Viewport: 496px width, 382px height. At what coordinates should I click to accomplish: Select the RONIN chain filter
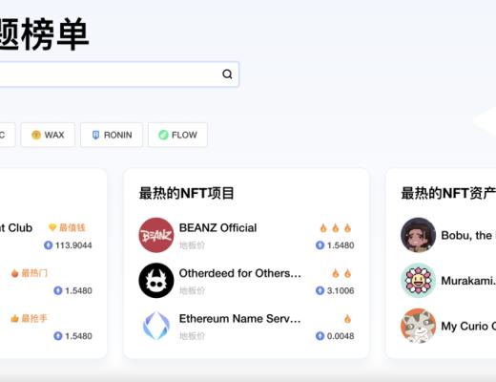(112, 135)
